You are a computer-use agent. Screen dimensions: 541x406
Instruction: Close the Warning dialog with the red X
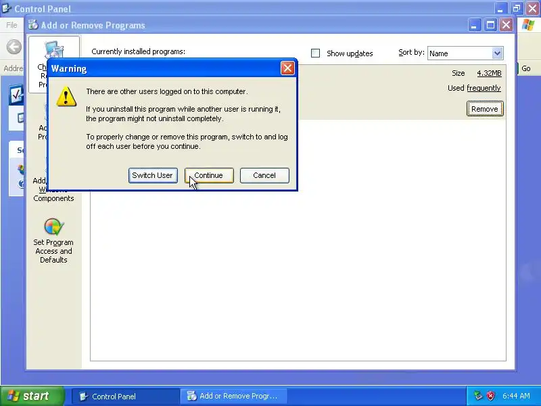point(287,68)
